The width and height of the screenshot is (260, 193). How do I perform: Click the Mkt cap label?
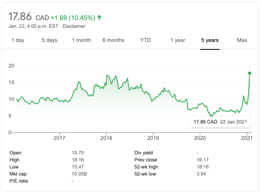coord(18,174)
